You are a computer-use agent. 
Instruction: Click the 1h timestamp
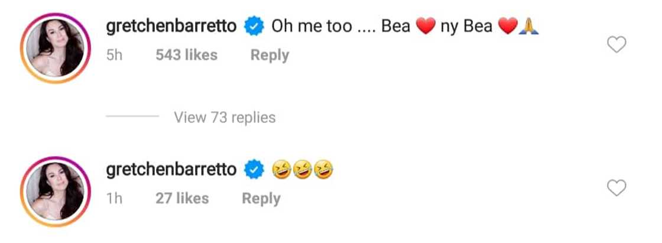(x=114, y=199)
